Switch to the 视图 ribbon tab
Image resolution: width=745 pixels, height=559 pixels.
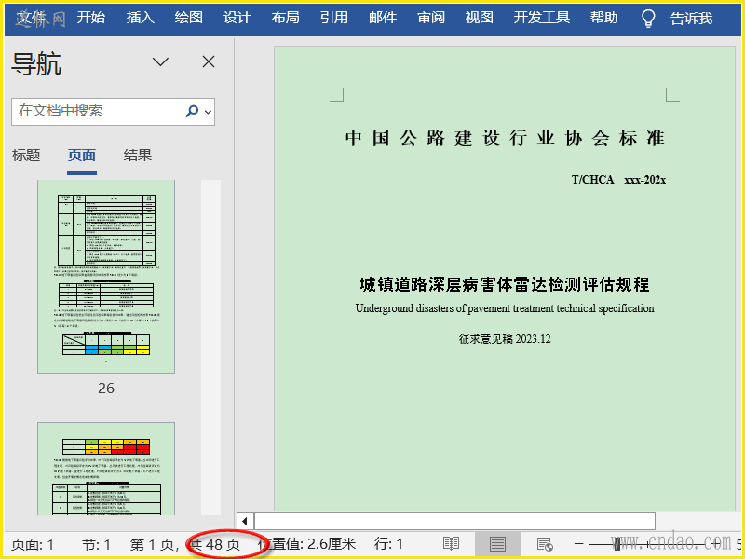pos(479,18)
